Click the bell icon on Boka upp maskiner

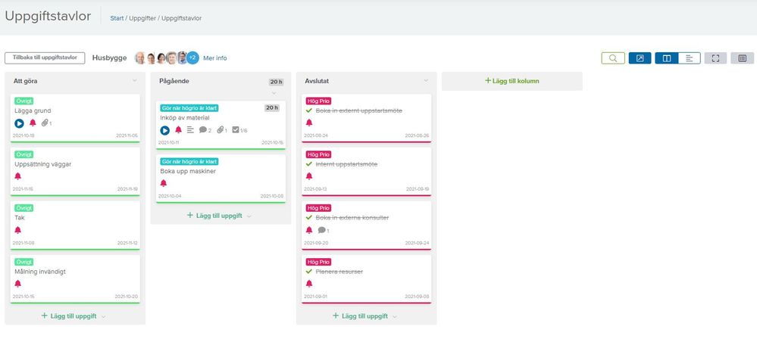(163, 183)
